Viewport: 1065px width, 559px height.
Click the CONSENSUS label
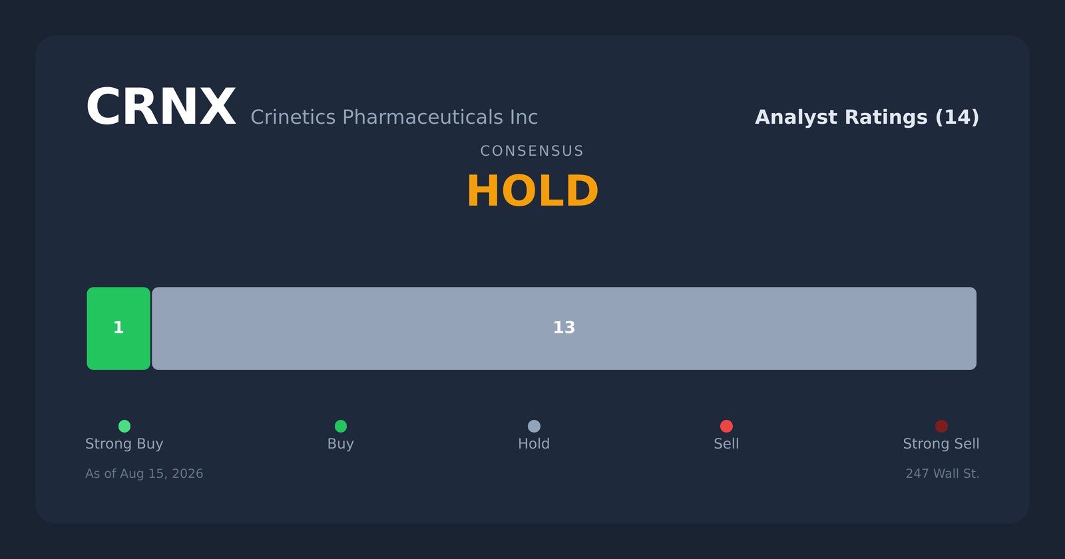532,151
